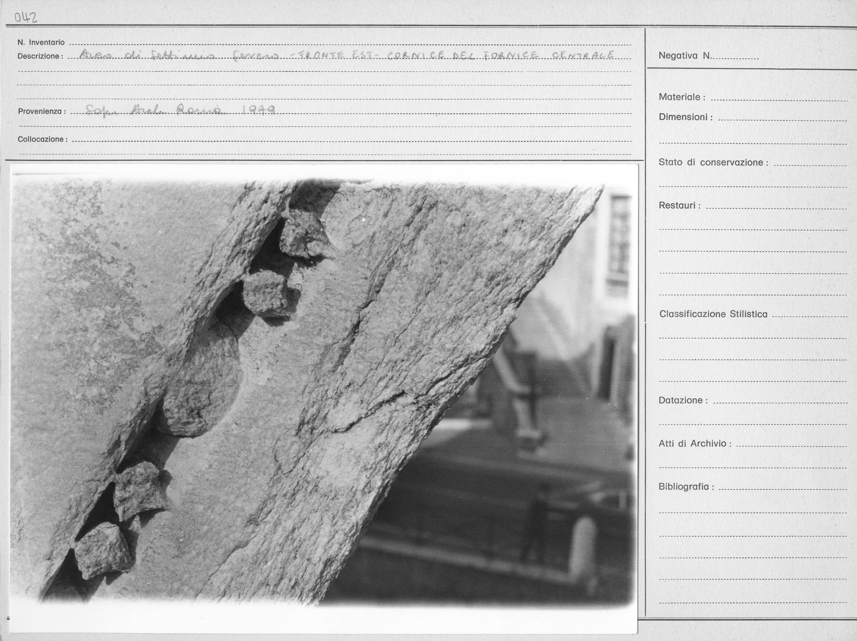Image resolution: width=857 pixels, height=641 pixels.
Task: Click the "Collocazione :" label
Action: 43,139
